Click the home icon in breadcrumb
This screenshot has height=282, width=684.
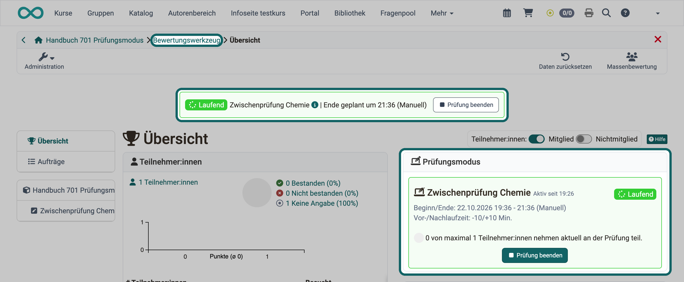point(38,40)
